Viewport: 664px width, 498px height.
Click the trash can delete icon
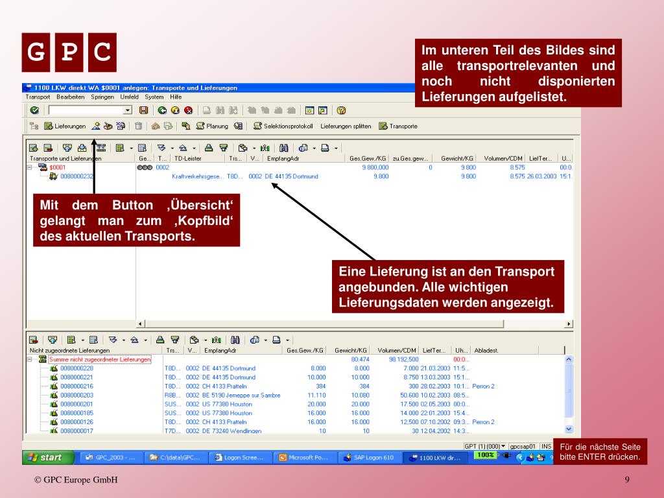coord(138,126)
